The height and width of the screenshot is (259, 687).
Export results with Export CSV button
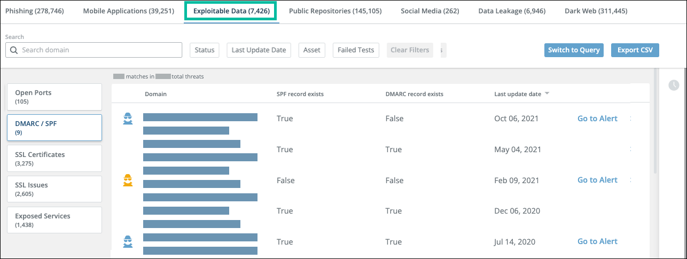pyautogui.click(x=635, y=50)
